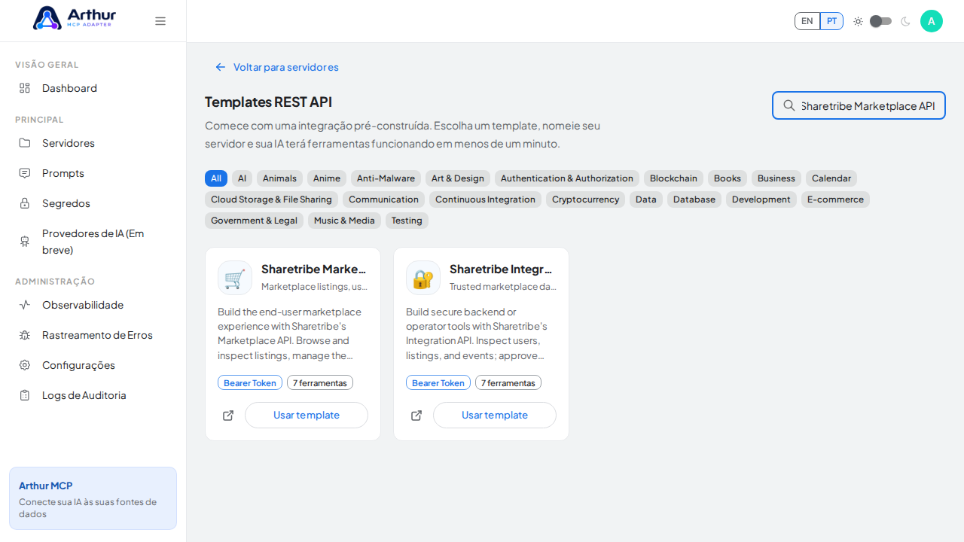Open the user avatar A menu
Image resolution: width=964 pixels, height=542 pixels.
click(x=932, y=21)
